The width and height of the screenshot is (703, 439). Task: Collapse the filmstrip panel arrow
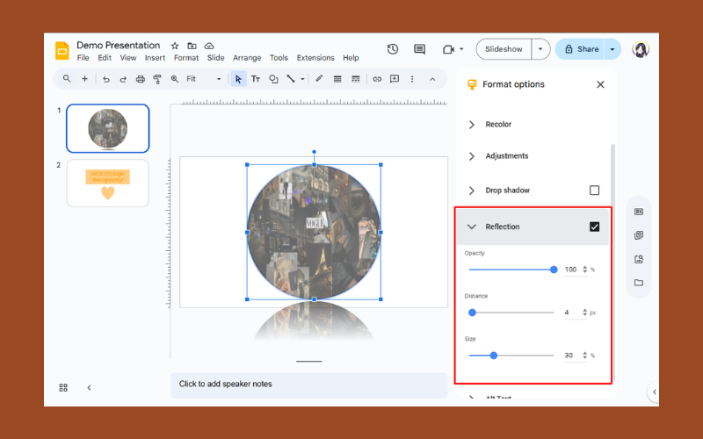coord(90,387)
